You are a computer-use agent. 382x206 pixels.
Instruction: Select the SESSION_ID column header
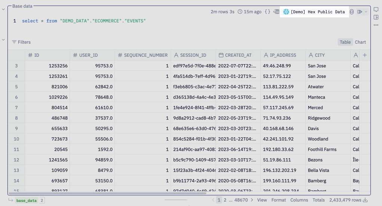click(x=193, y=55)
